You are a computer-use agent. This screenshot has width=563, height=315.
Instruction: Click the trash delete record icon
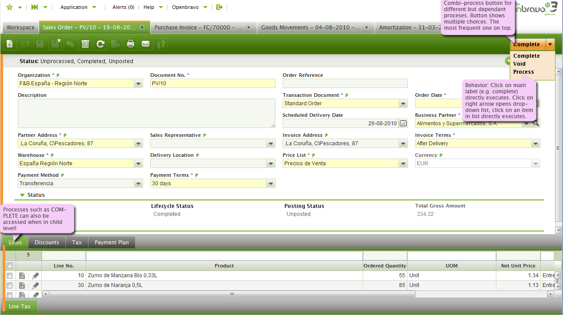(x=85, y=44)
